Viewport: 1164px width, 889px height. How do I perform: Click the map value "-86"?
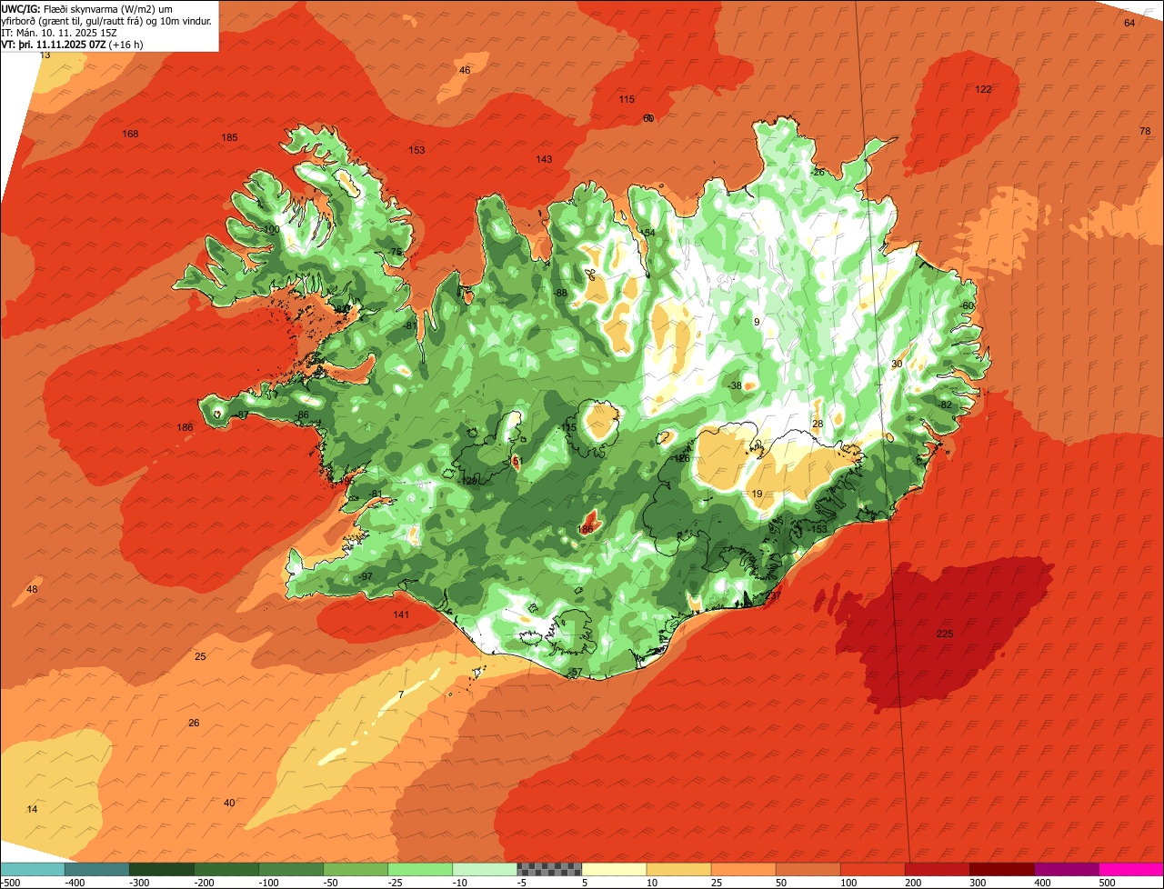tap(301, 415)
